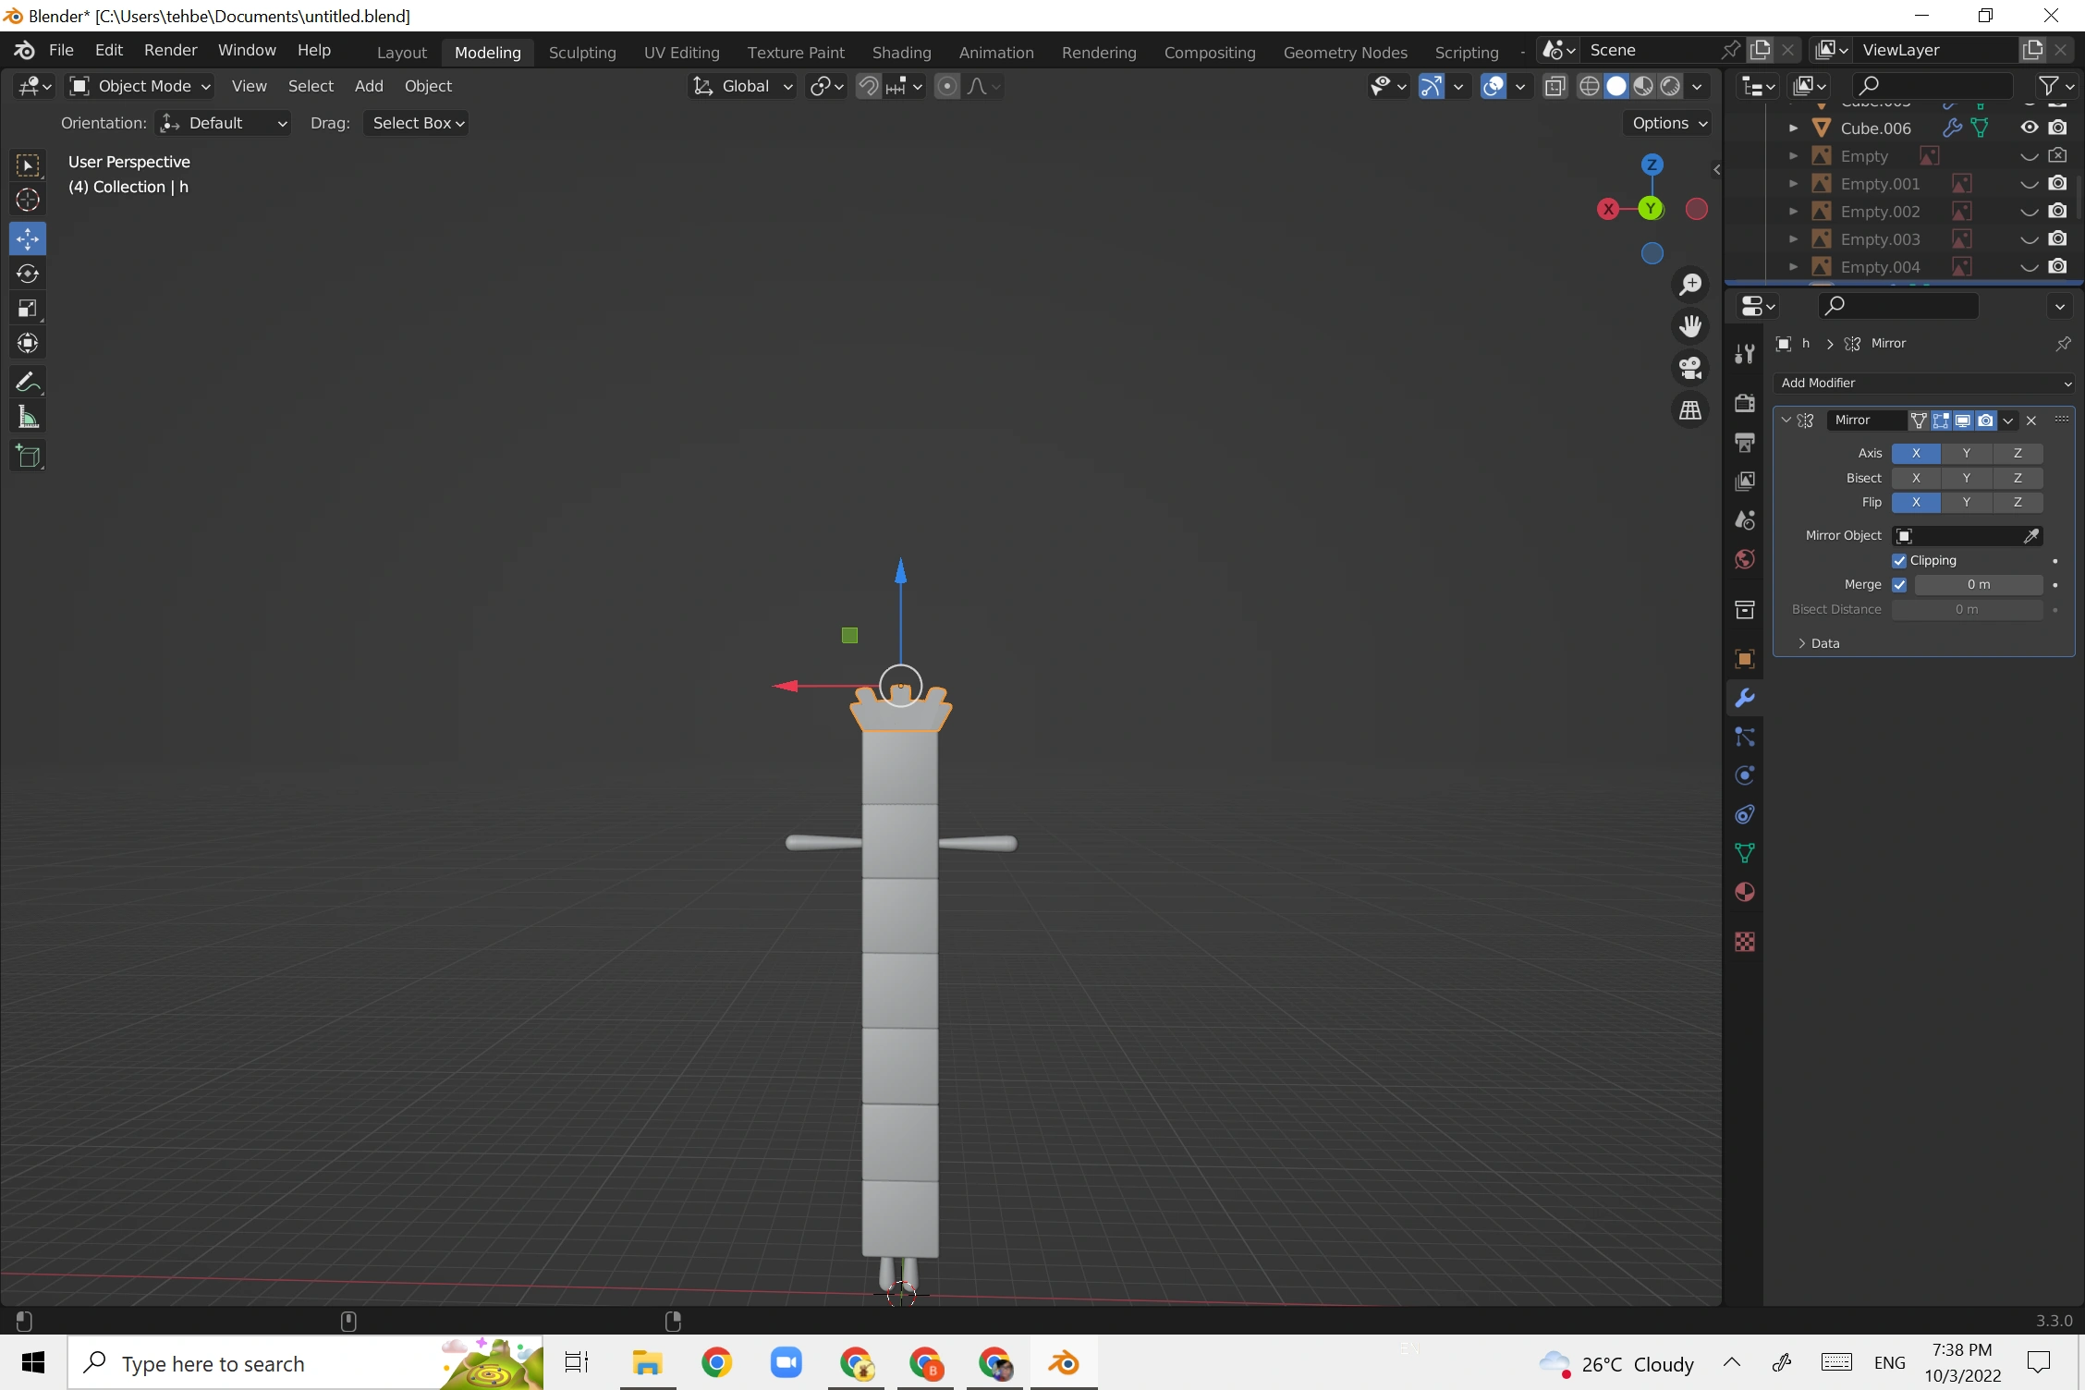Switch to the Sculpting workspace tab
2085x1390 pixels.
(582, 52)
